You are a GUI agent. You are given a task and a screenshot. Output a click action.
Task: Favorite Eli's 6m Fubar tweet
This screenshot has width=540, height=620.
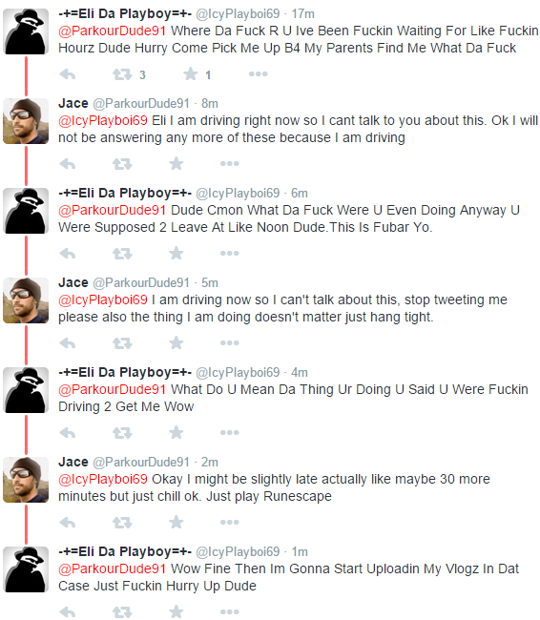coord(177,253)
